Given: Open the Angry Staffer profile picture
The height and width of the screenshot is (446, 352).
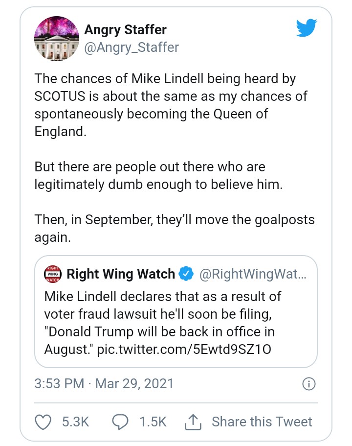Looking at the screenshot, I should click(56, 38).
